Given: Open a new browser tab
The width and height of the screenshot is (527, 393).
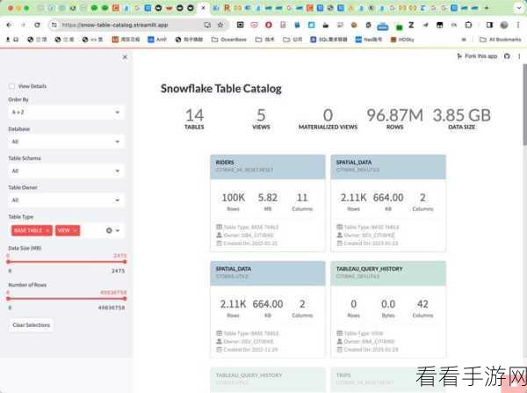Looking at the screenshot, I should click(x=487, y=7).
